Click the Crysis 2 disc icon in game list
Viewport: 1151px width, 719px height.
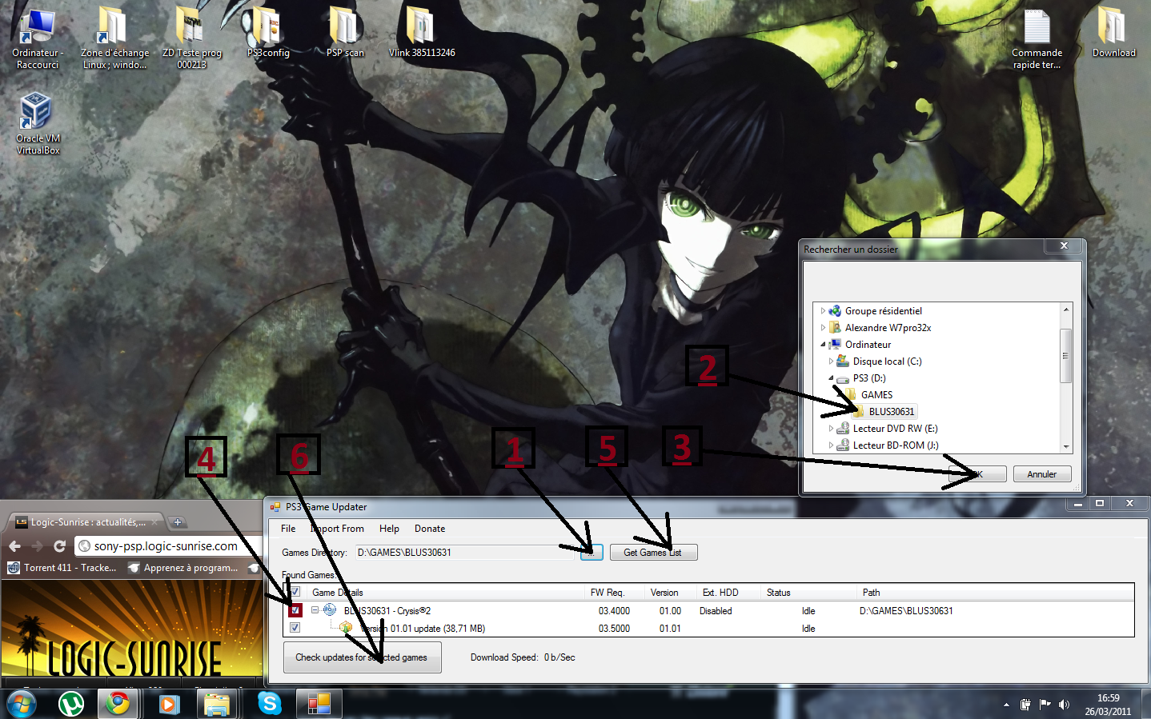pyautogui.click(x=330, y=609)
